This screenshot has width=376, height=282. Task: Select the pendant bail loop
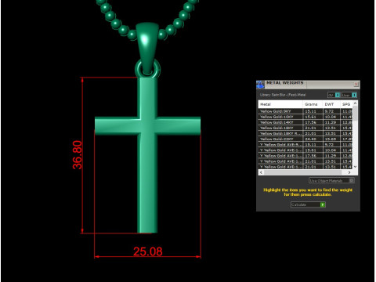click(x=147, y=49)
